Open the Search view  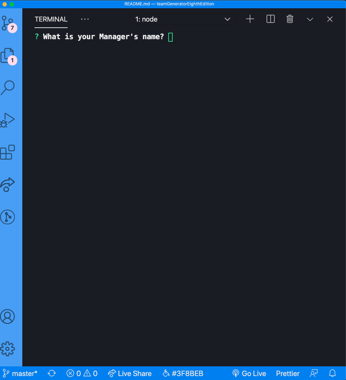click(x=8, y=87)
